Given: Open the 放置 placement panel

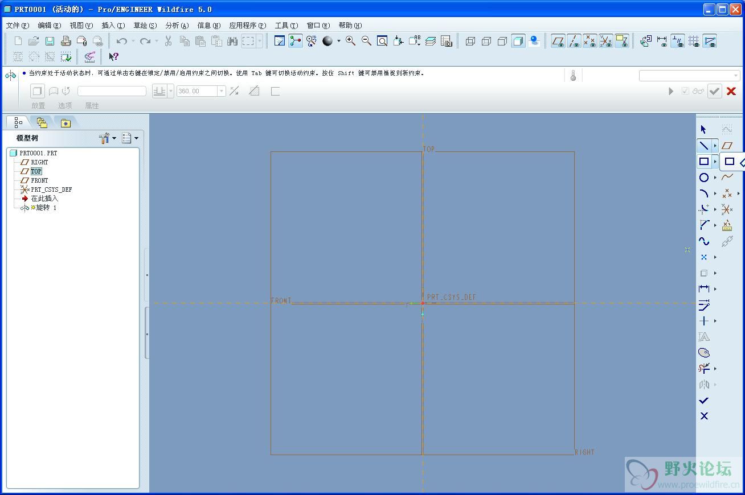Looking at the screenshot, I should click(38, 105).
